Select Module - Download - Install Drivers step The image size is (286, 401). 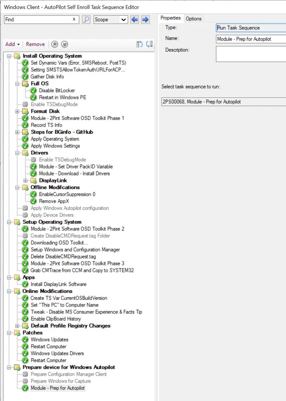coord(74,173)
